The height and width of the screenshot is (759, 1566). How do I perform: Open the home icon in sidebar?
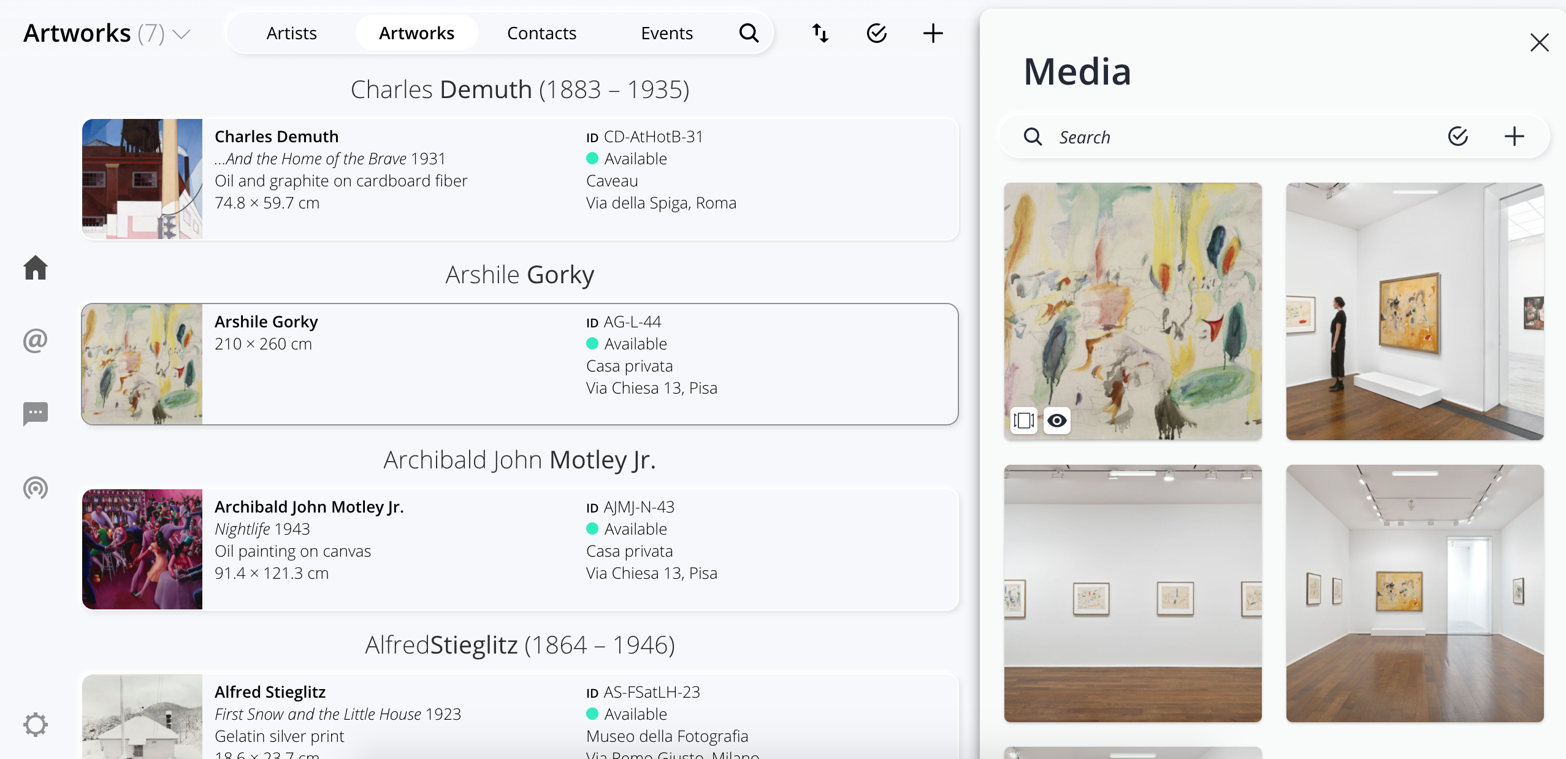point(36,268)
